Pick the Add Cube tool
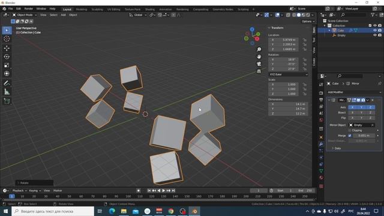The image size is (384, 216). tap(7, 101)
